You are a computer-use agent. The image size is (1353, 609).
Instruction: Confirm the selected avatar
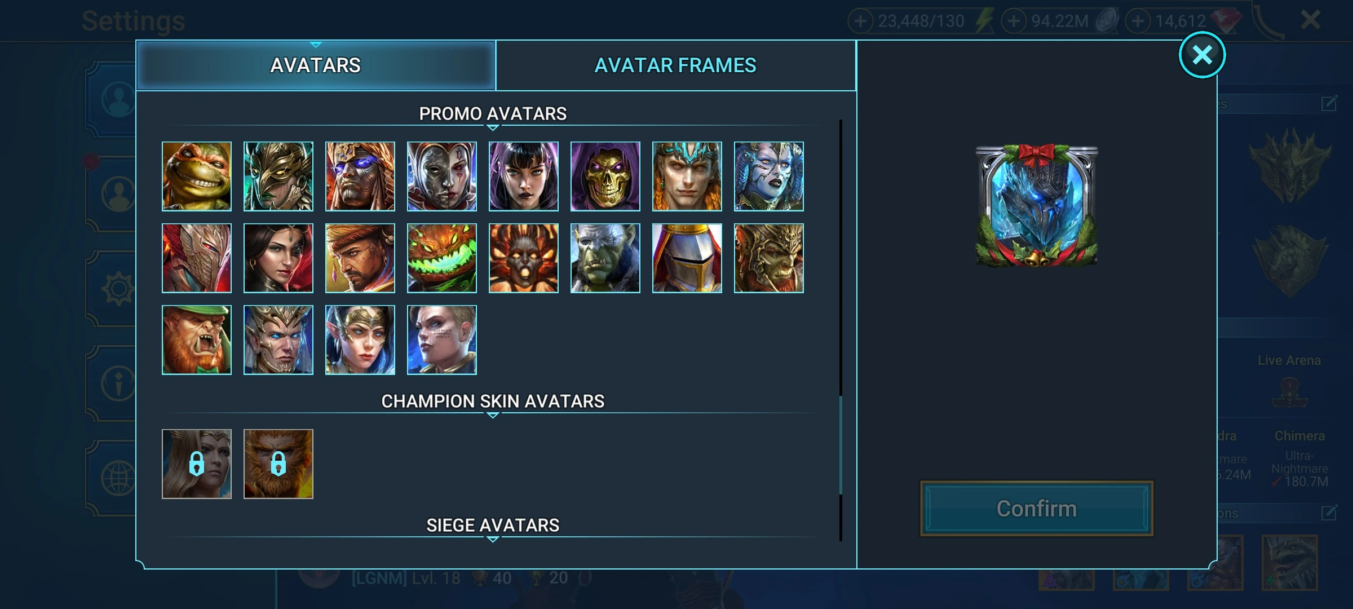click(x=1036, y=509)
